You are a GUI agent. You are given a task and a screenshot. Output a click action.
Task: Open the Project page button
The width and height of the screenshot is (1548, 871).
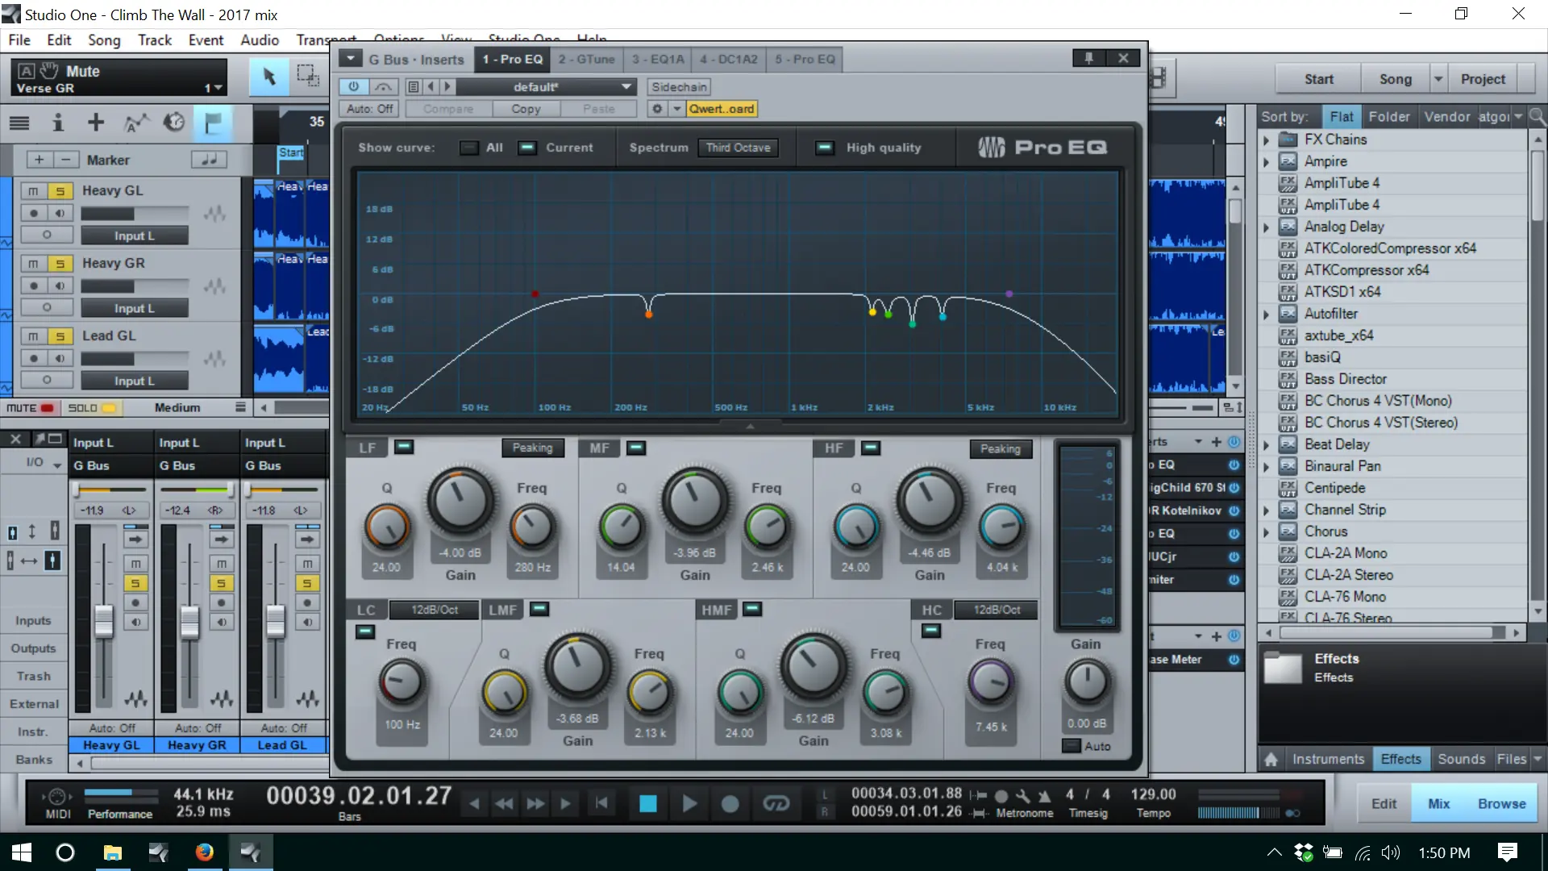pyautogui.click(x=1483, y=79)
